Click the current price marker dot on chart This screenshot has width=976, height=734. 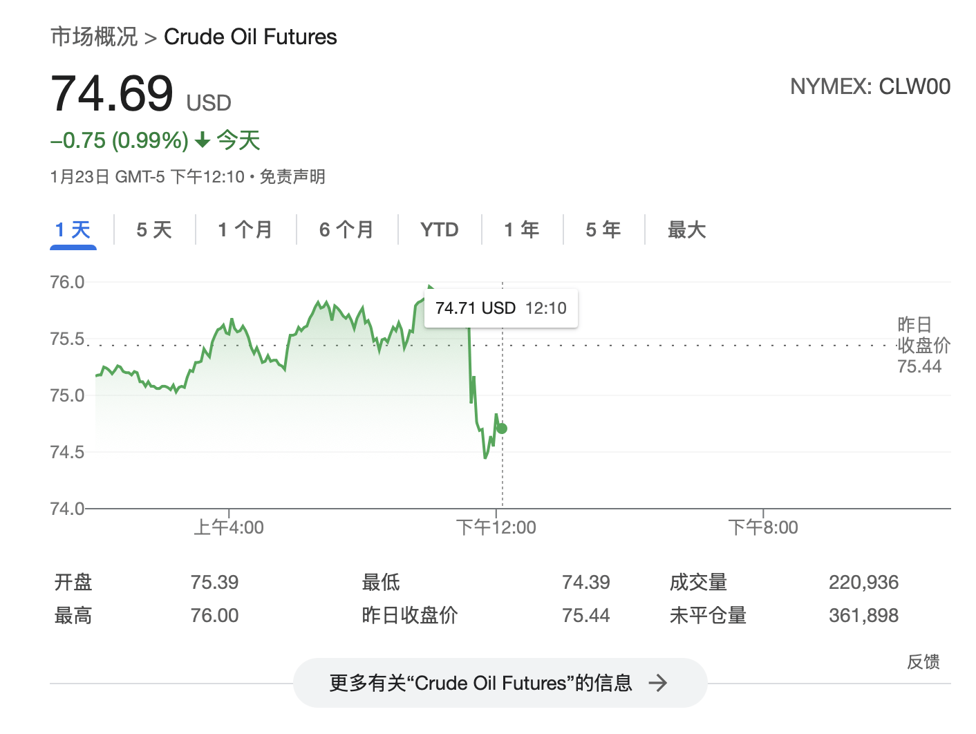501,429
